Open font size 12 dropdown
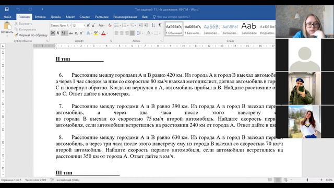 tap(84, 26)
